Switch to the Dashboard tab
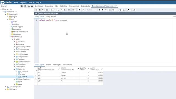The width and height of the screenshot is (176, 99). pyautogui.click(x=39, y=6)
